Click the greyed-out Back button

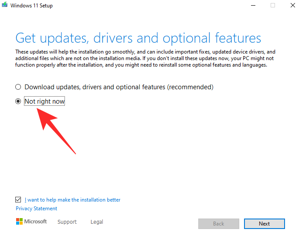click(x=219, y=224)
